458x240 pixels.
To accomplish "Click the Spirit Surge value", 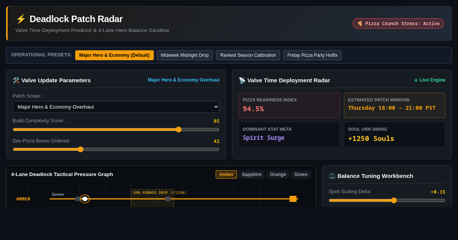I will 264,138.
